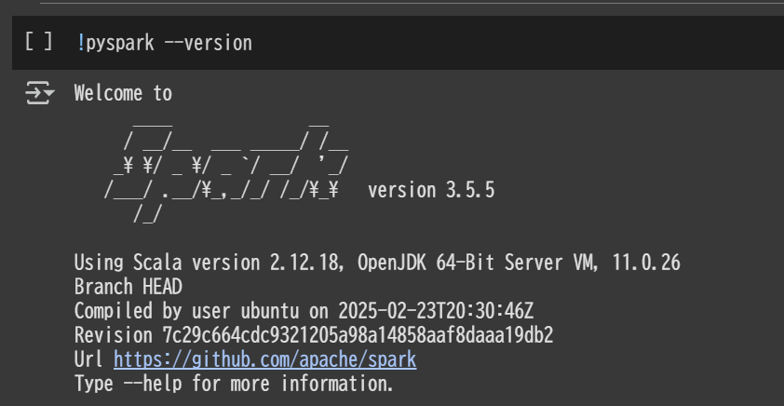Click the cell output toggle icon
Screen dimensions: 784x406
[39, 93]
